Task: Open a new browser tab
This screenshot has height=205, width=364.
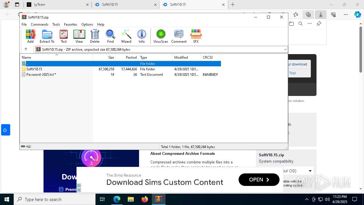Action: tap(233, 5)
